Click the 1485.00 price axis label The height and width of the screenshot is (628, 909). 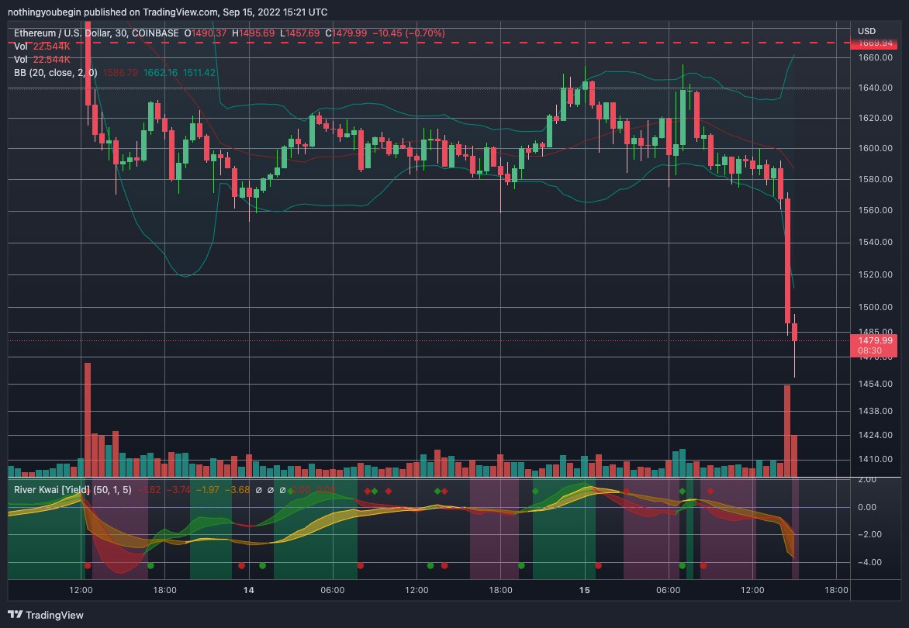click(875, 332)
